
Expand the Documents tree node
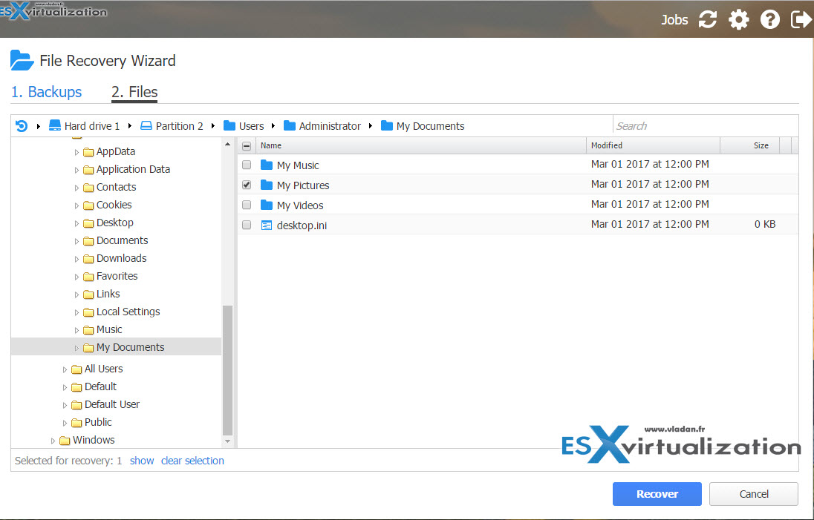[x=76, y=241]
